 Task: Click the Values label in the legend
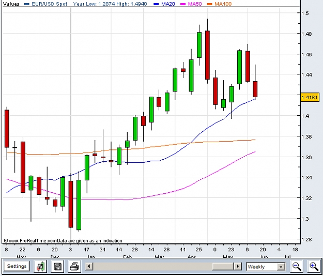coord(11,4)
